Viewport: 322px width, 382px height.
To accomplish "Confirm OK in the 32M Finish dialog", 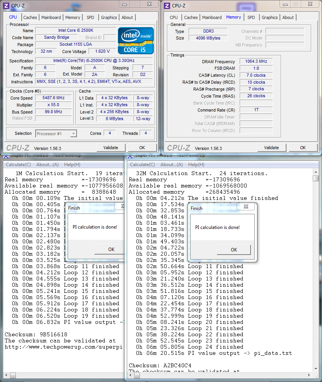I will click(x=234, y=250).
